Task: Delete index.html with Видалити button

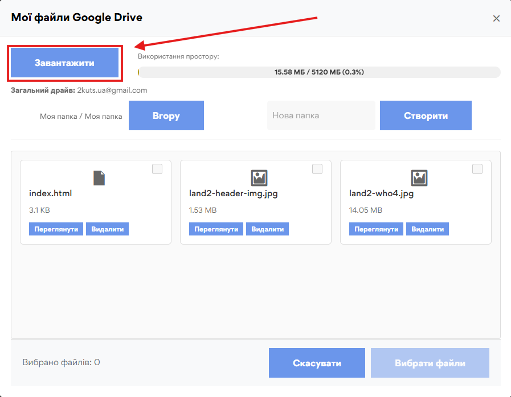Action: (108, 229)
